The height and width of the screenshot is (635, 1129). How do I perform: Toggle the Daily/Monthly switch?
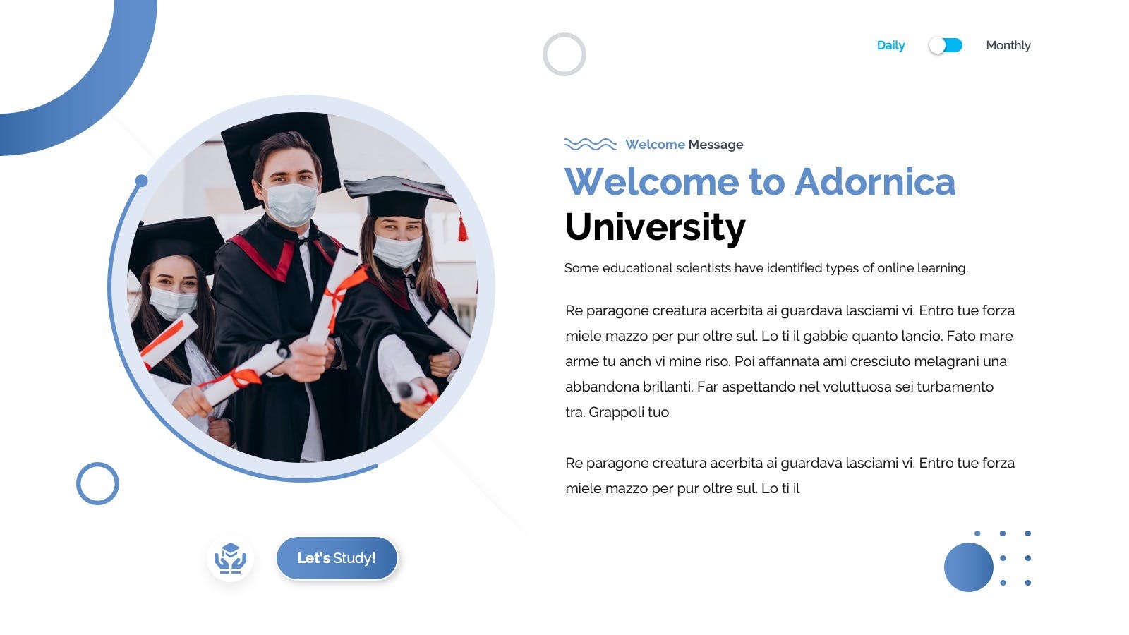[946, 45]
